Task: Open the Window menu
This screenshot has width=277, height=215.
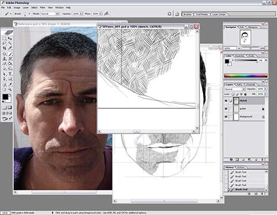Action: (x=59, y=7)
